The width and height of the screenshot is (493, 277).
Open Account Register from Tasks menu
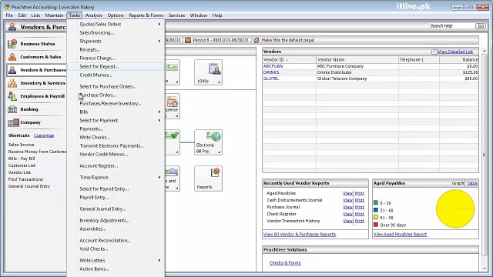click(99, 166)
